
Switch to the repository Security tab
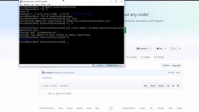pyautogui.click(x=132, y=57)
